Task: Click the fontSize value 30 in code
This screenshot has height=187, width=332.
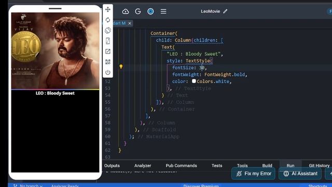Action: [202, 68]
